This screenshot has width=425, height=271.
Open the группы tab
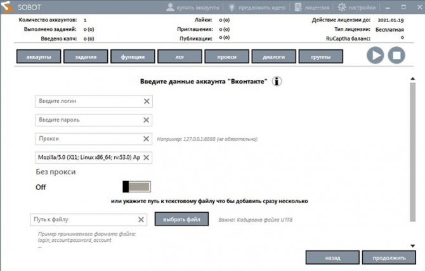point(320,56)
